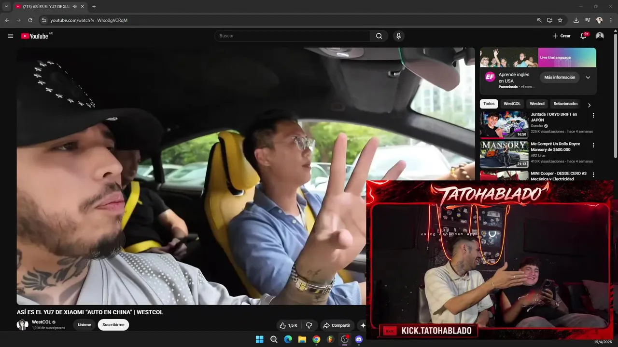This screenshot has height=347, width=618.
Task: Open the Mansory Rolls Royce thumbnail
Action: 504,154
